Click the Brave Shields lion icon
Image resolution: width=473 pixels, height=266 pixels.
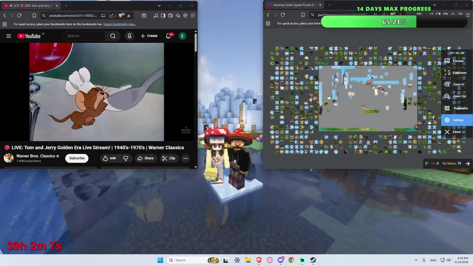tap(121, 16)
